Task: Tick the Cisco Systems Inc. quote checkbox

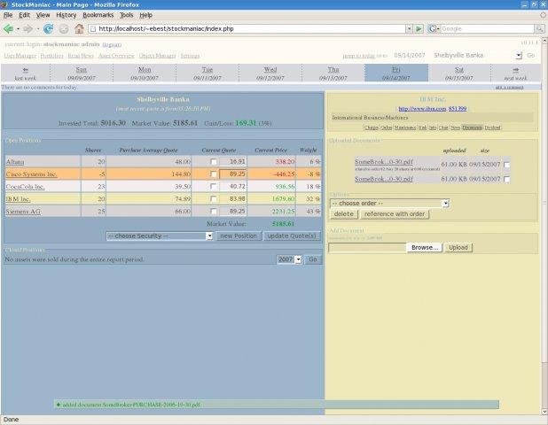Action: 213,174
